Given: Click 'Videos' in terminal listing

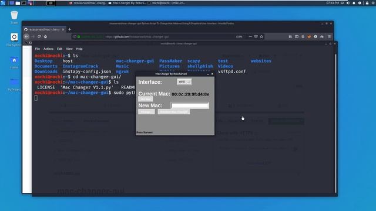Looking at the screenshot, I should click(226, 66).
